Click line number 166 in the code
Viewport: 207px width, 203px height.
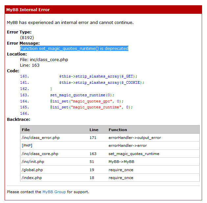click(x=24, y=113)
